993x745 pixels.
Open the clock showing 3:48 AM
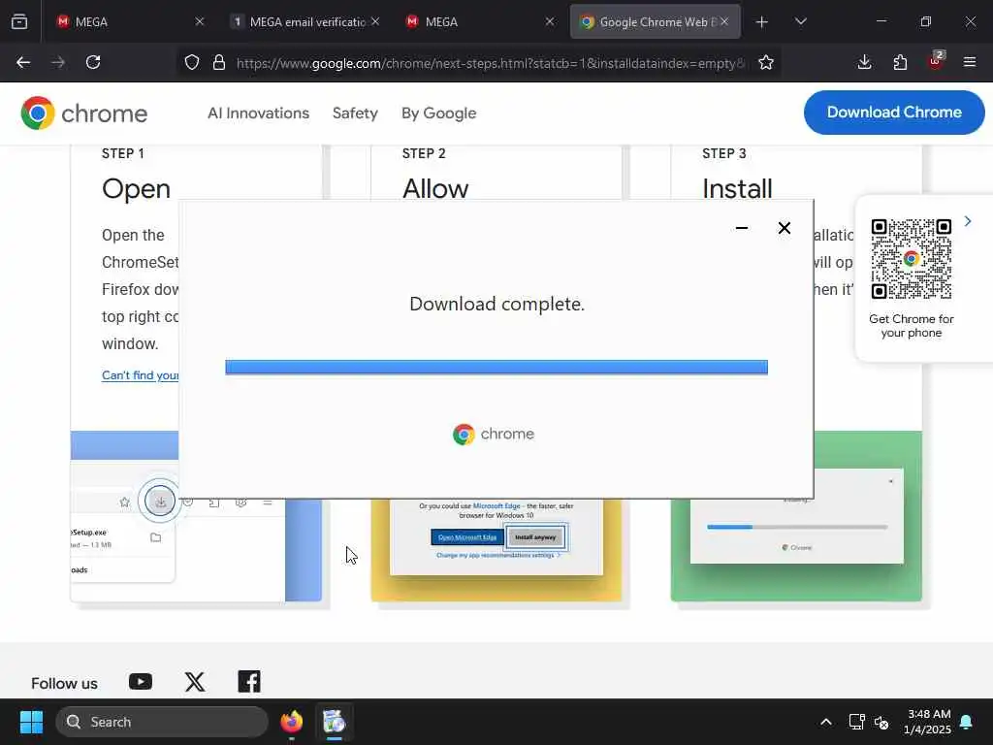927,722
